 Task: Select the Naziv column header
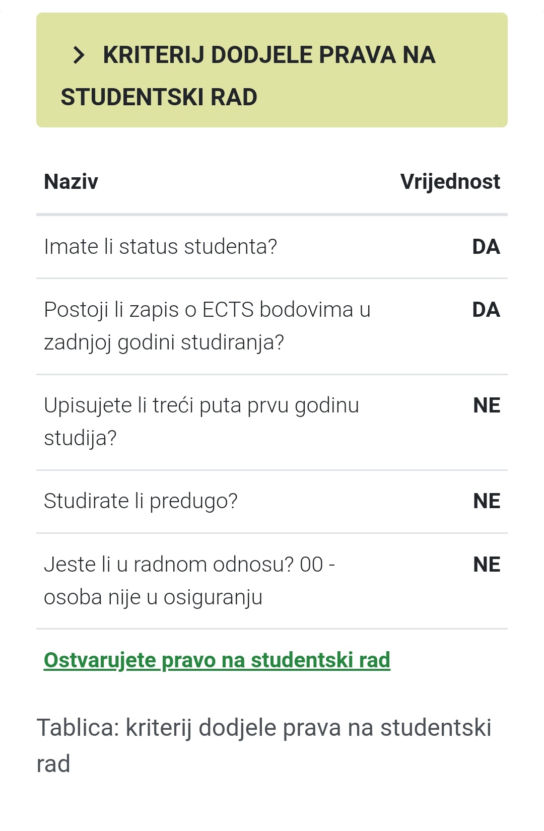[71, 181]
